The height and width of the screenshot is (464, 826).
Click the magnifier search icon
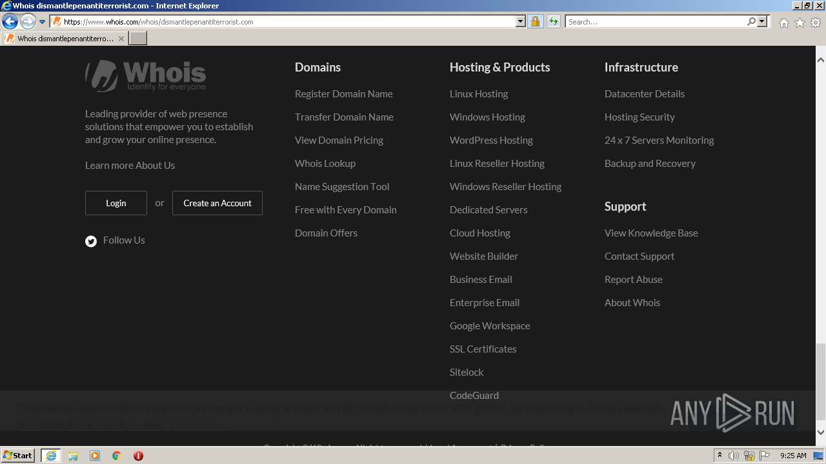coord(751,21)
